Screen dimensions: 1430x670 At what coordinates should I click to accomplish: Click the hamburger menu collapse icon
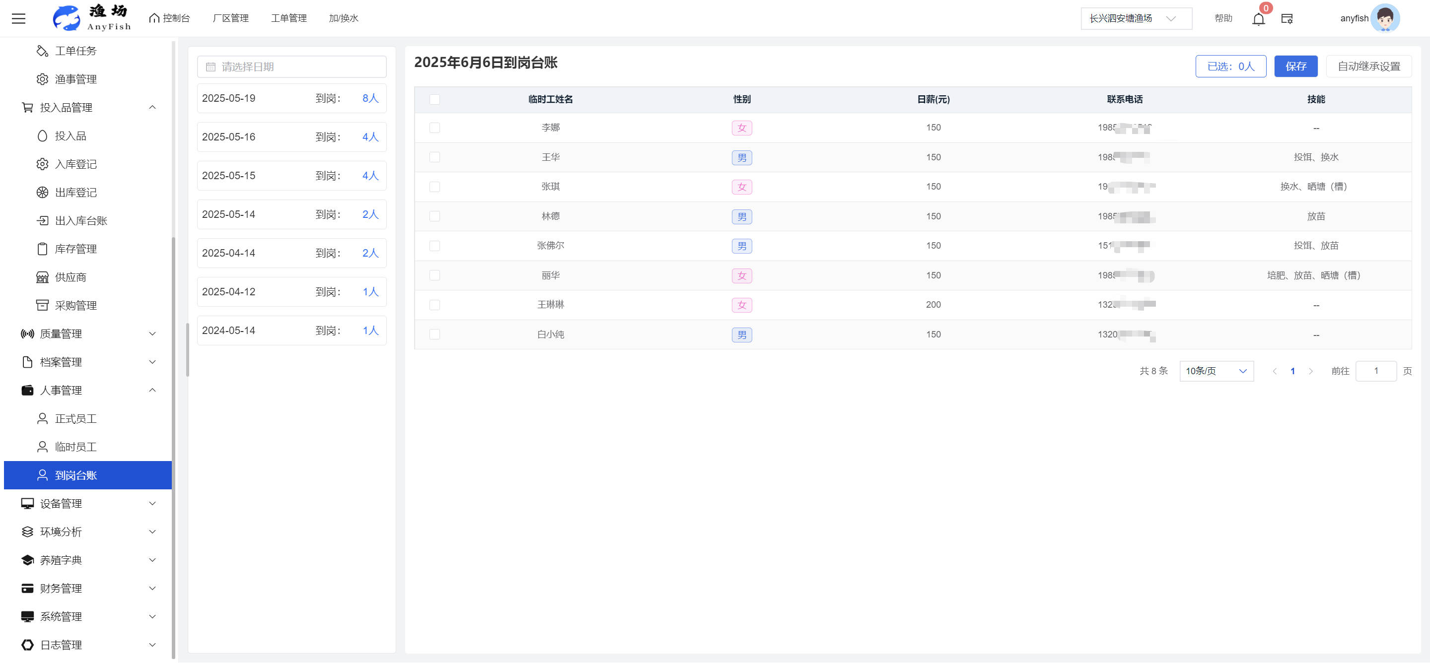[x=18, y=18]
